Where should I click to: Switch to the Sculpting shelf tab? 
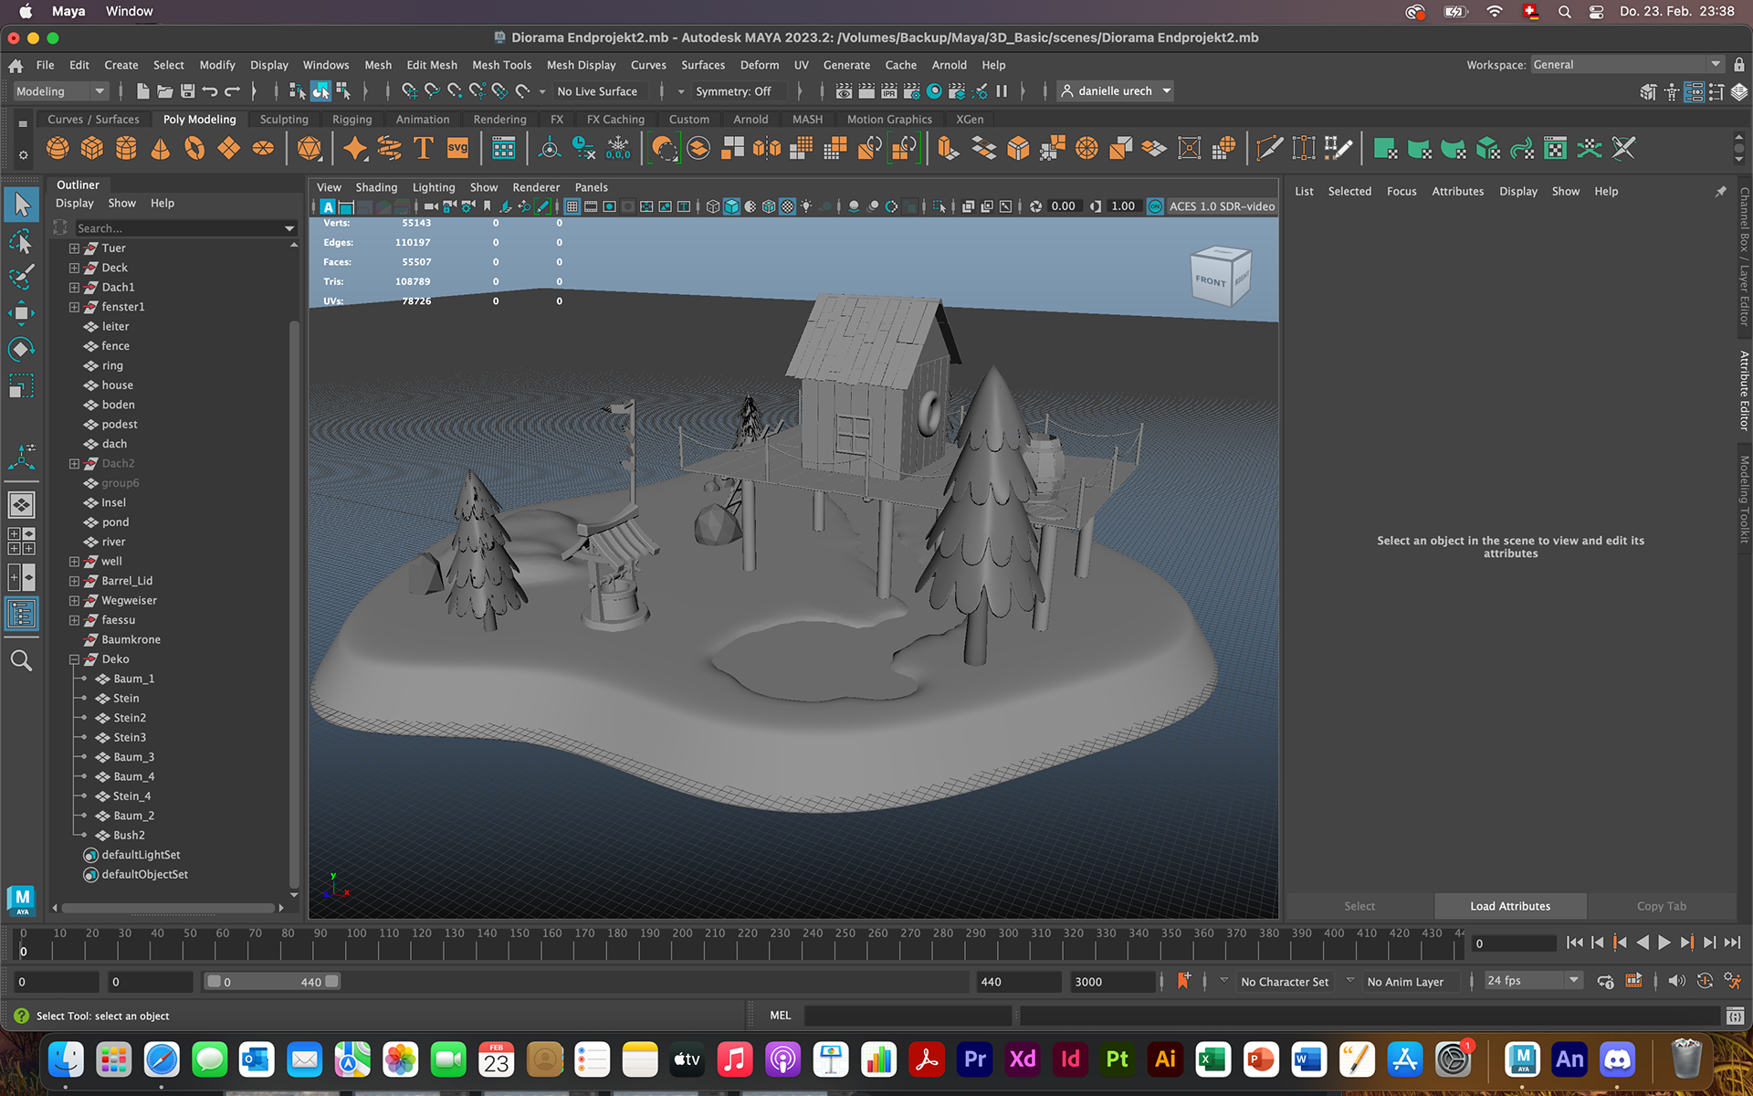(x=284, y=120)
